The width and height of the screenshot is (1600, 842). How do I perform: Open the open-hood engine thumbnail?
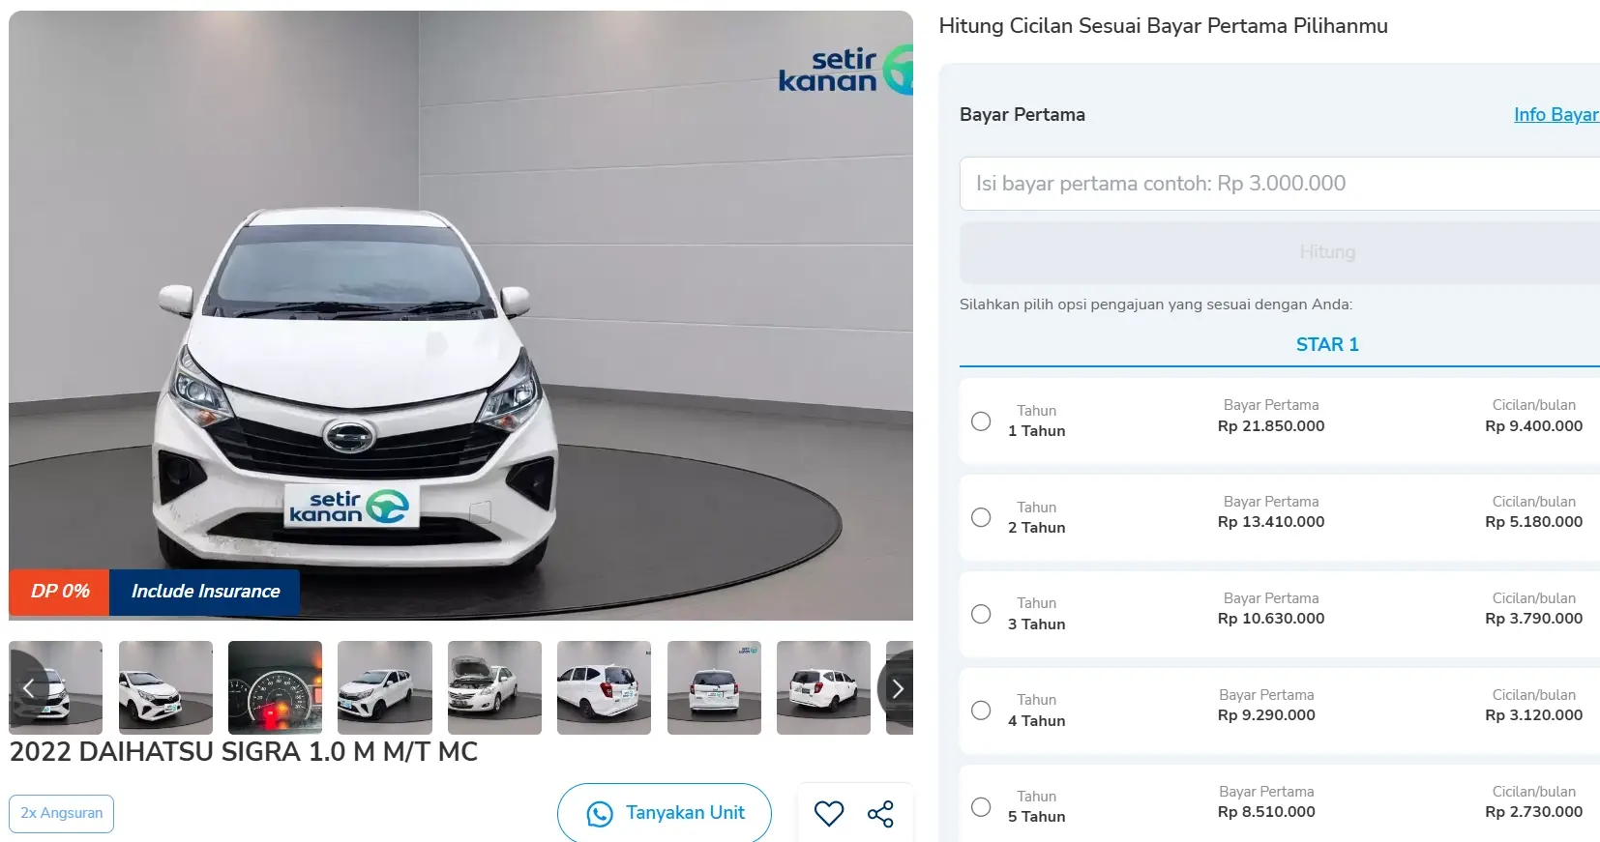[x=494, y=687]
